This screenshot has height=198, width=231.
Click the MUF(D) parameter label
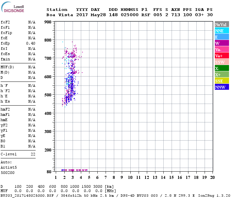tap(7, 67)
